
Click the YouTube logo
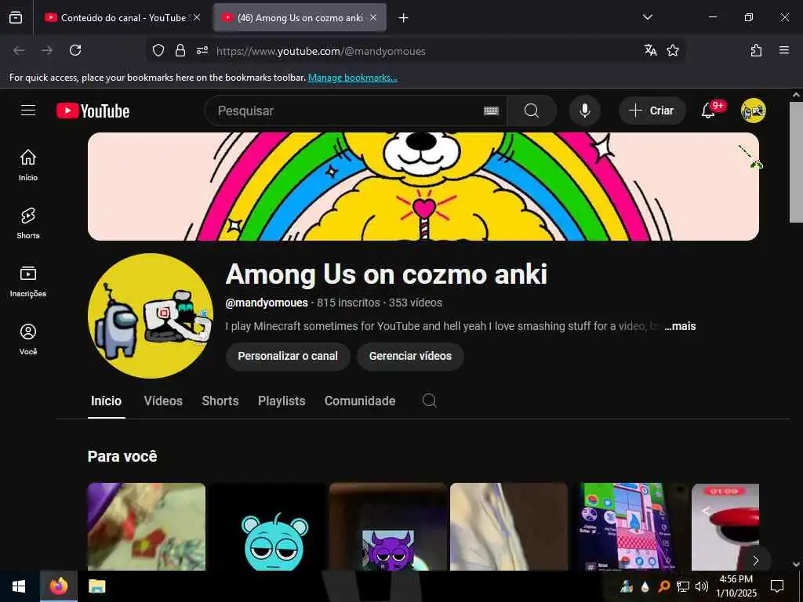click(x=93, y=111)
